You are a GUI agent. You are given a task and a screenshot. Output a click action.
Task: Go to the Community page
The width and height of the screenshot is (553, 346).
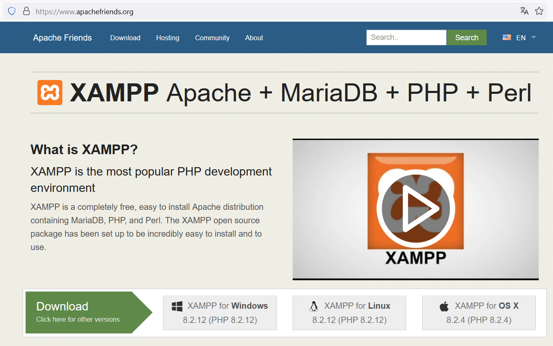pos(212,38)
